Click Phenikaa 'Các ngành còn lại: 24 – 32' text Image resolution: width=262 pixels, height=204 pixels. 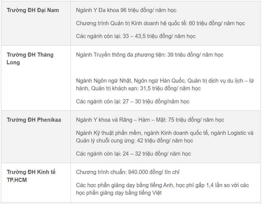(x=133, y=154)
